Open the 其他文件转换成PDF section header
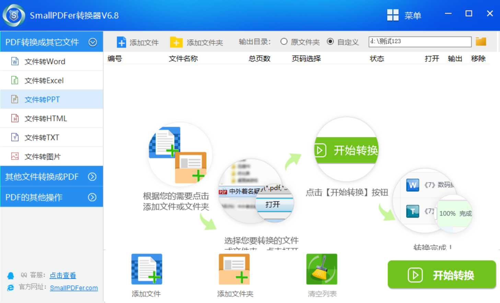Image resolution: width=500 pixels, height=303 pixels. [51, 176]
